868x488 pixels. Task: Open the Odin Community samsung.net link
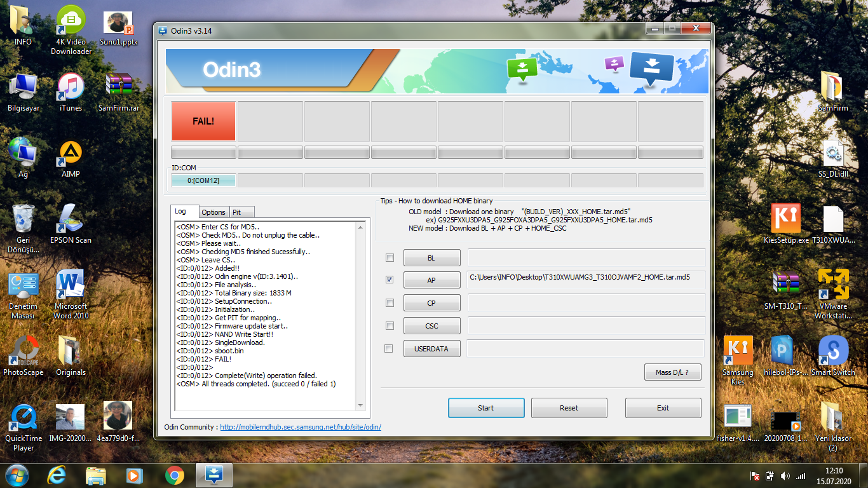point(301,427)
